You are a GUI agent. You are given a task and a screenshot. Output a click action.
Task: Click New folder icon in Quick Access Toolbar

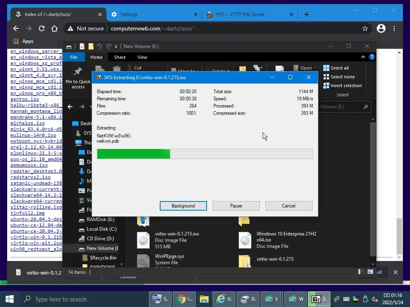(91, 46)
